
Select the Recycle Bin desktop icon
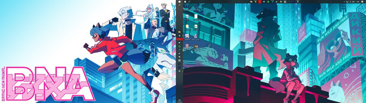(187, 17)
